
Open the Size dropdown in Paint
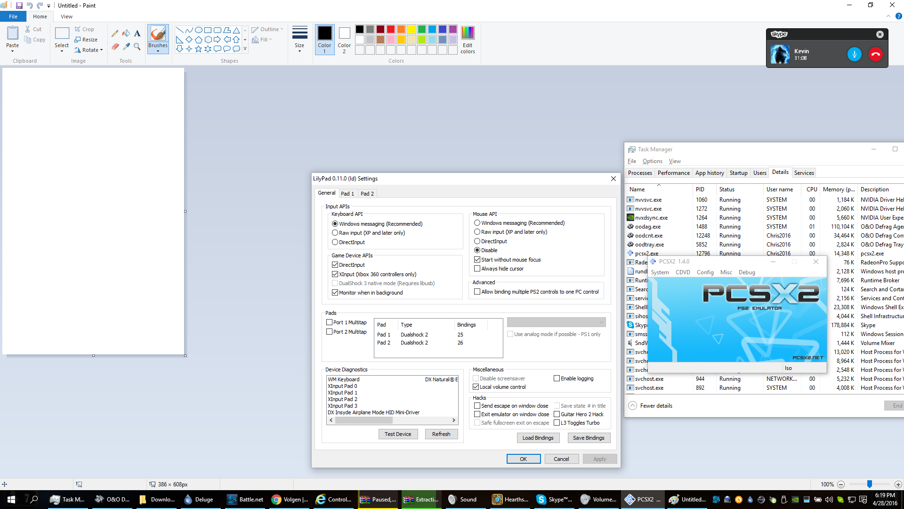[299, 51]
